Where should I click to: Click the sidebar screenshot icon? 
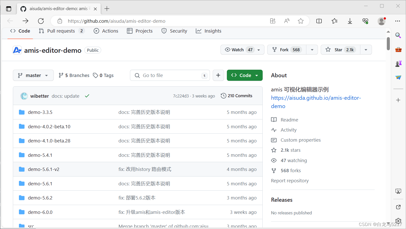tap(398, 191)
